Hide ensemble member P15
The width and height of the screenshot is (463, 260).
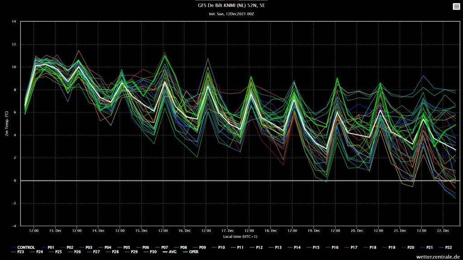313,247
